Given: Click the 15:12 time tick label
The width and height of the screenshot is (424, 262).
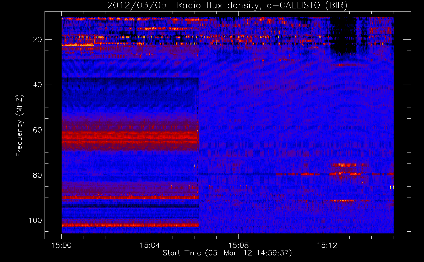Looking at the screenshot, I should coord(327,245).
